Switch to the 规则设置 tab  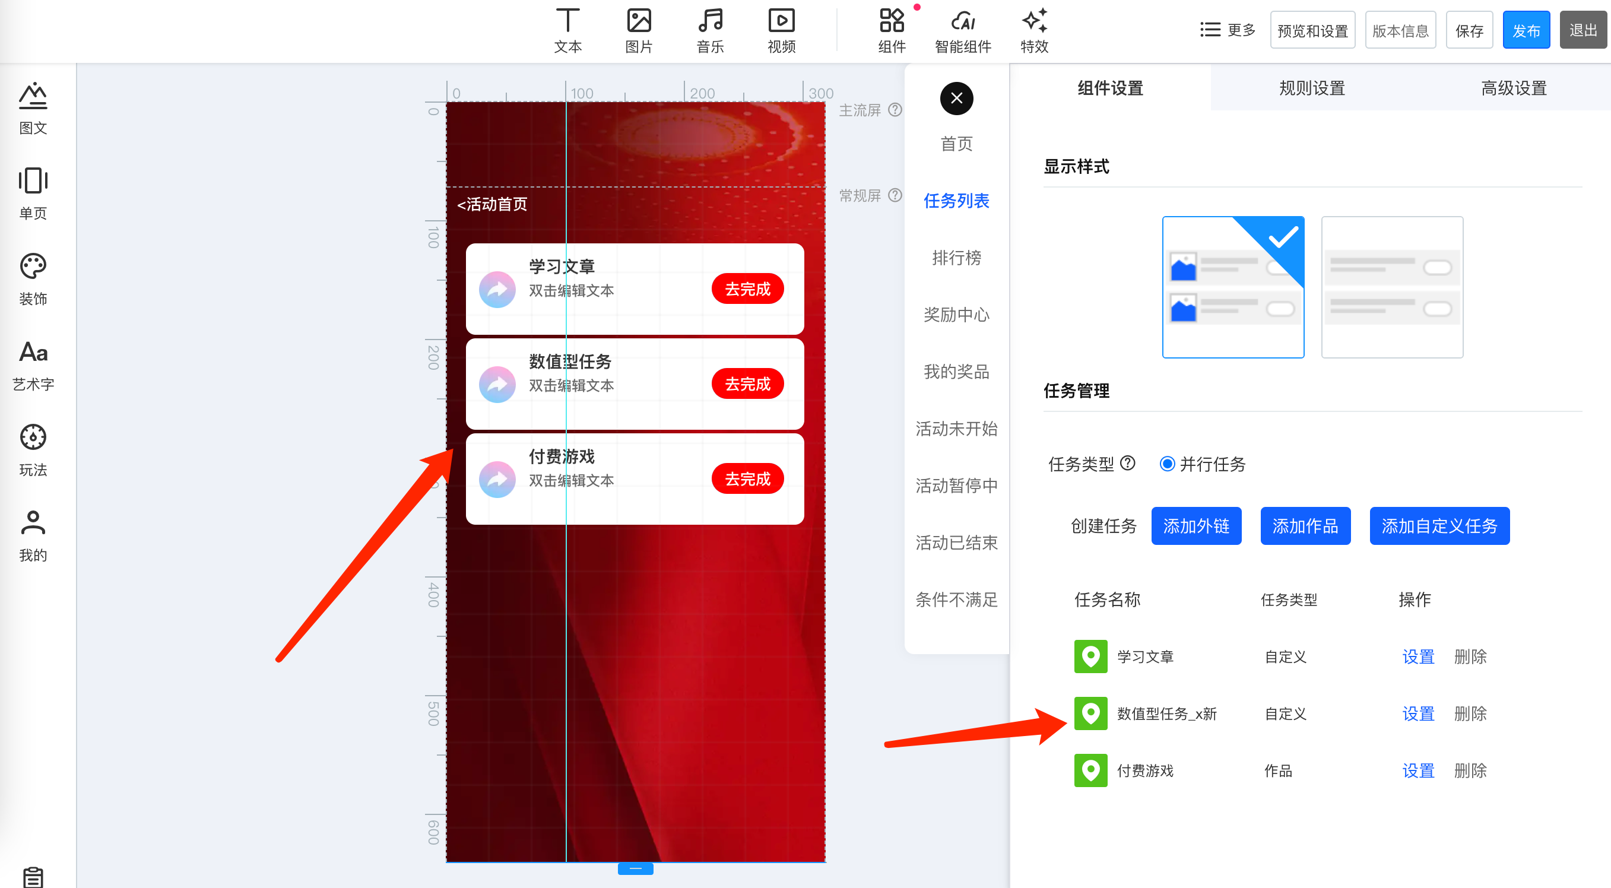coord(1311,88)
